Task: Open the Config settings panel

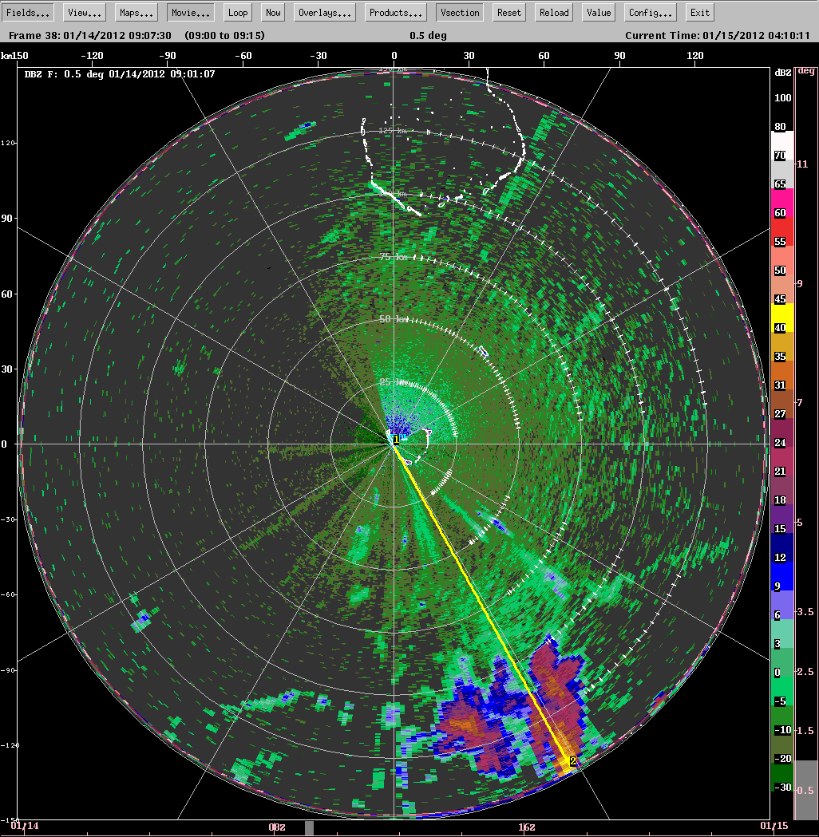Action: 649,12
